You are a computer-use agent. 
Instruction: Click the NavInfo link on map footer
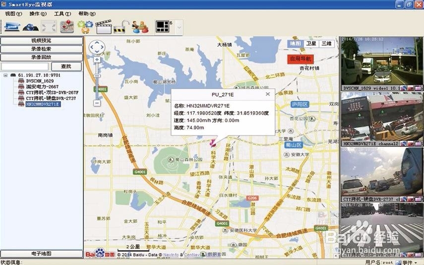tap(171, 255)
